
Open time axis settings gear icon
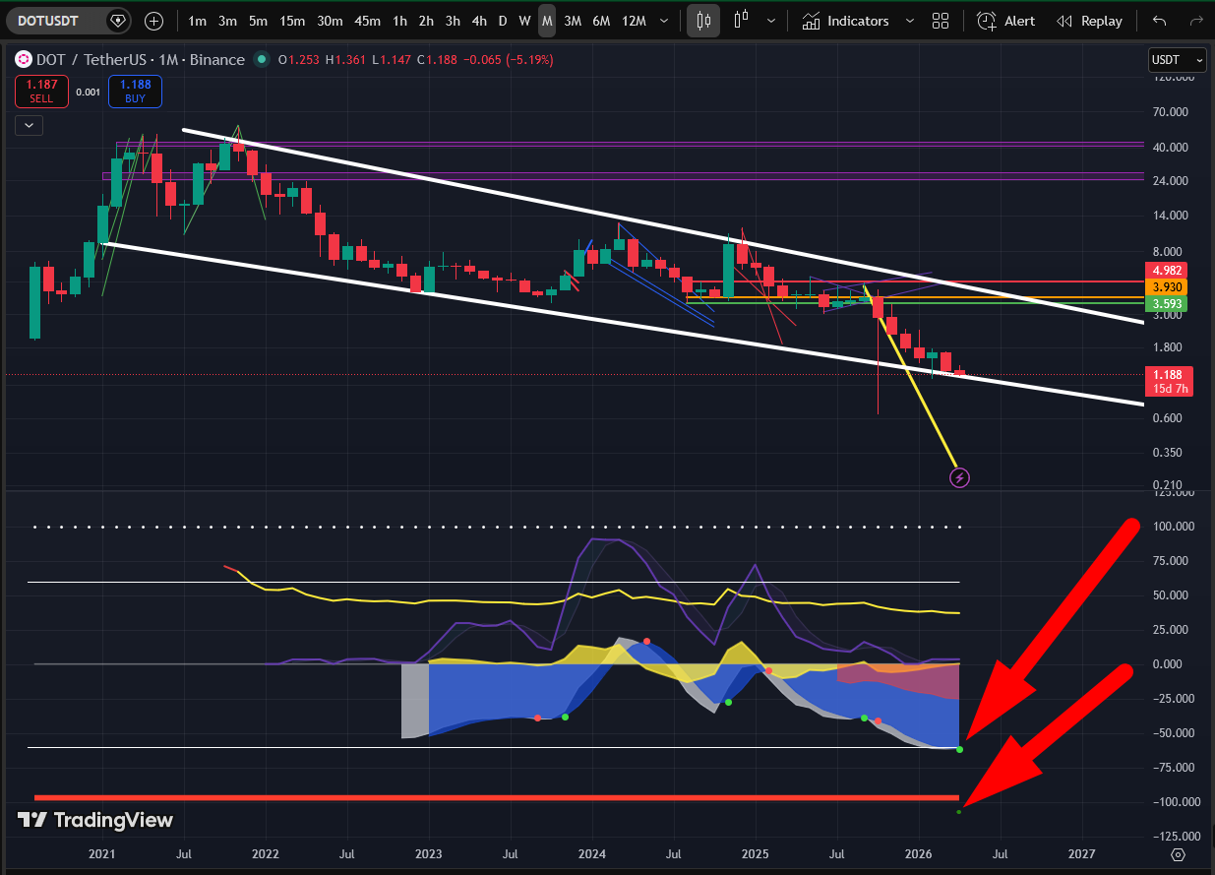[x=1179, y=854]
